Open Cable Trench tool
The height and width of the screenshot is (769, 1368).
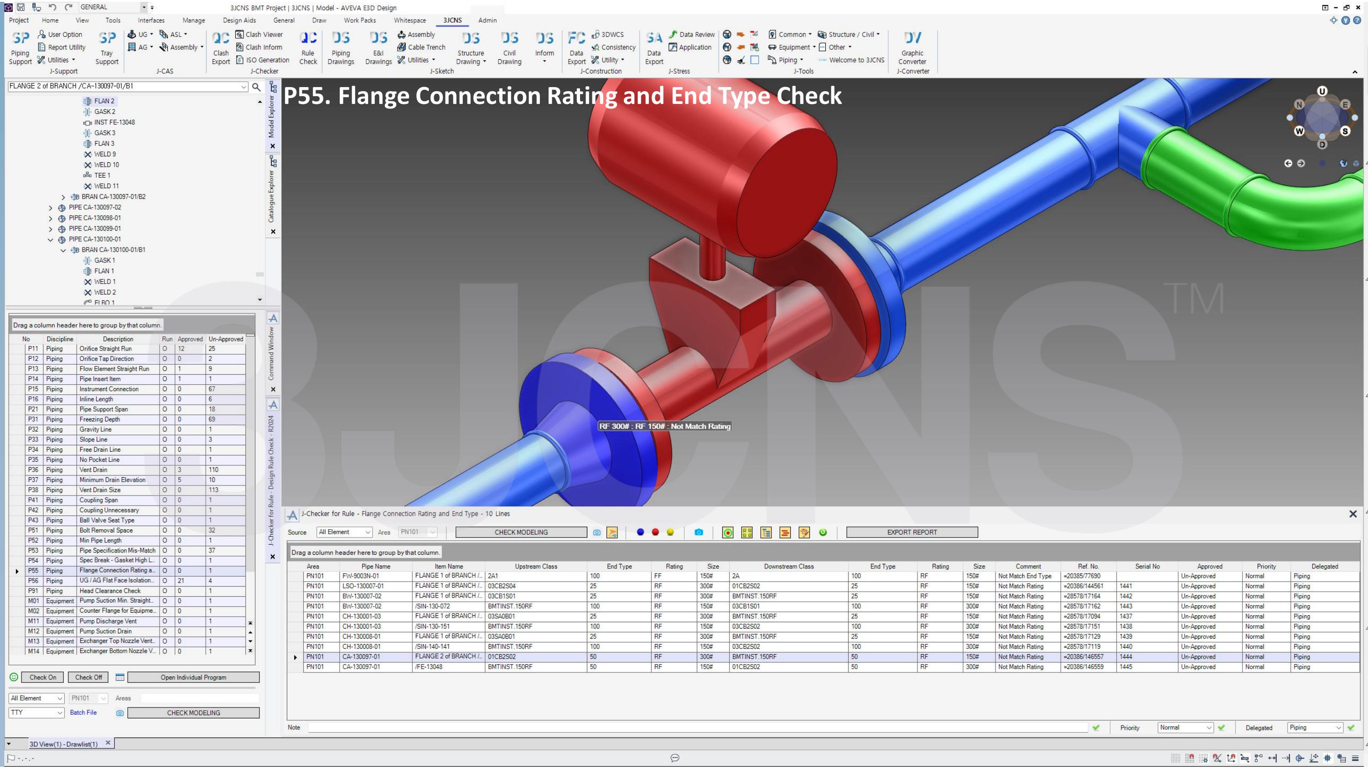[422, 47]
